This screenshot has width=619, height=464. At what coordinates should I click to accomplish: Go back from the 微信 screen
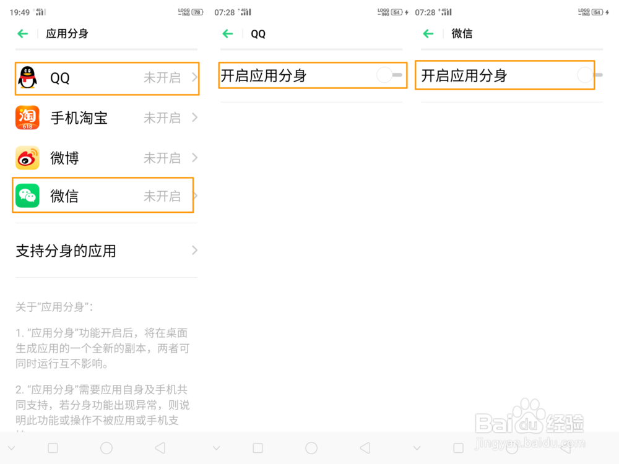tap(428, 34)
